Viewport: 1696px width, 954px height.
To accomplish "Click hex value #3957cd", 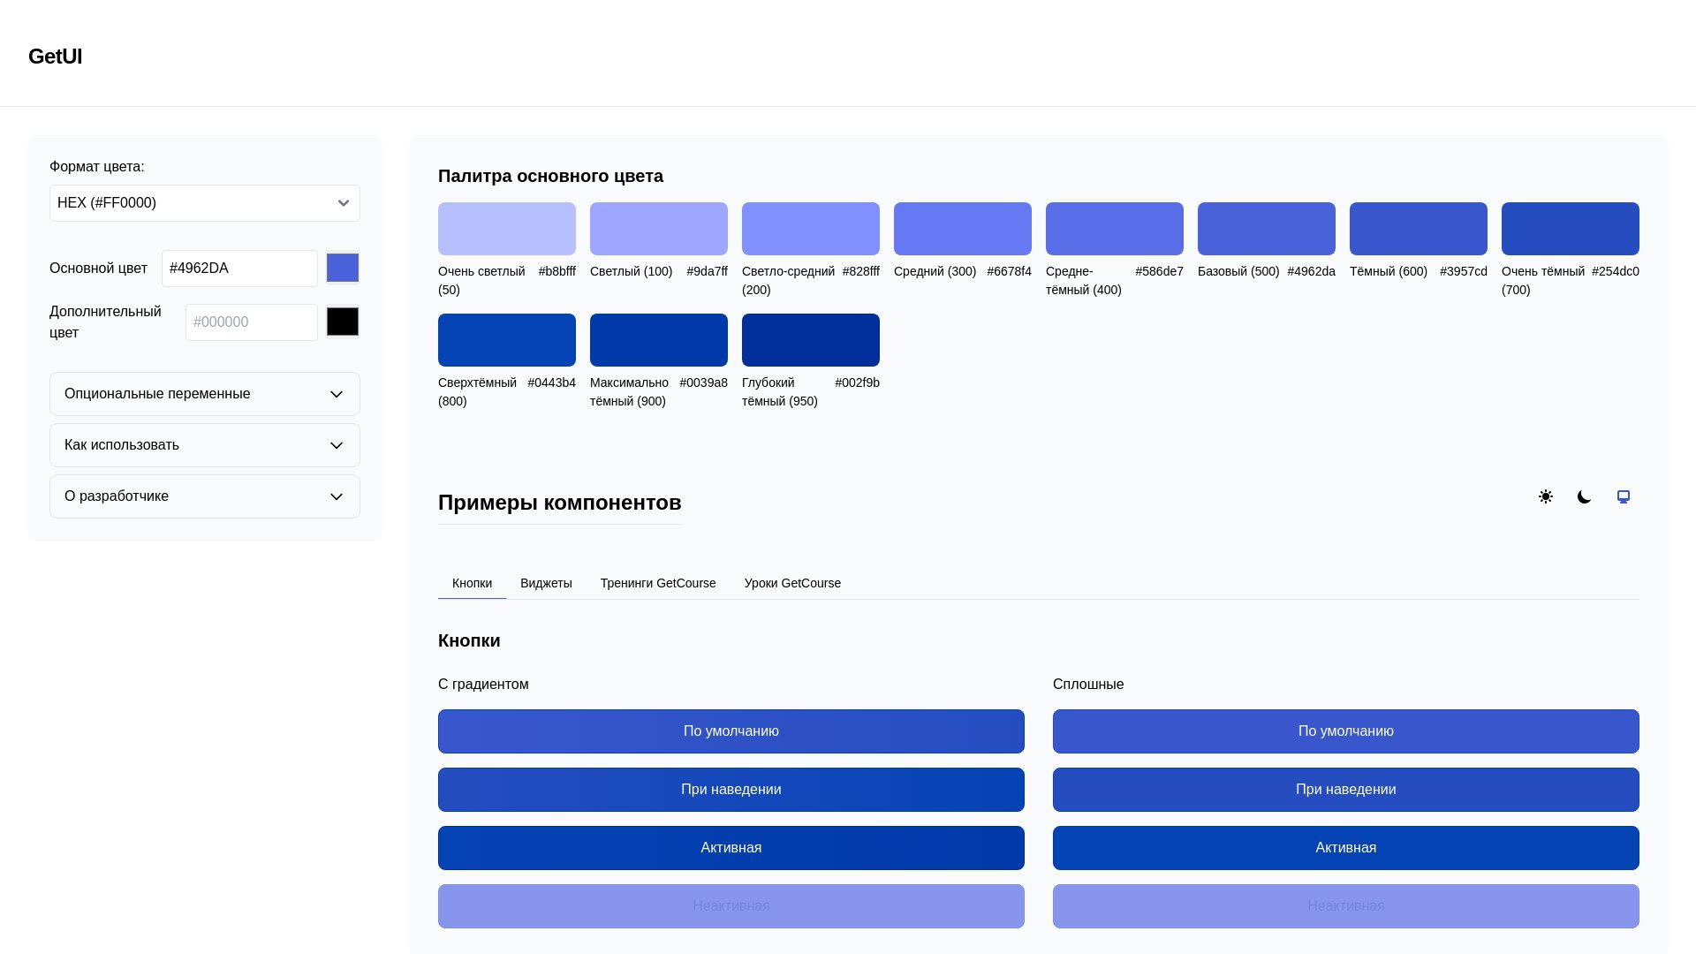I will click(1464, 271).
